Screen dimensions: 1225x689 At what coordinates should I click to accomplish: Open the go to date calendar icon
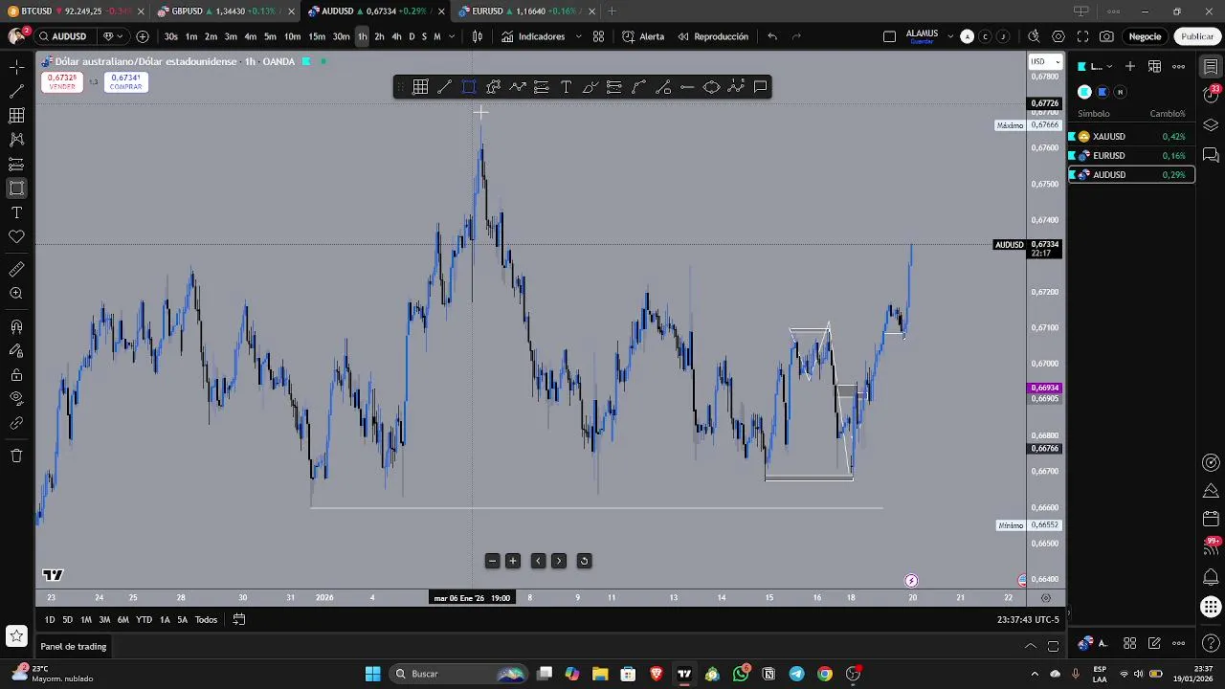point(239,620)
